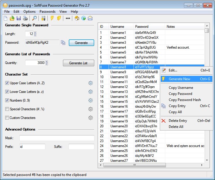Select the Username4 row
Viewport: 215px width, 180px height.
(151, 47)
